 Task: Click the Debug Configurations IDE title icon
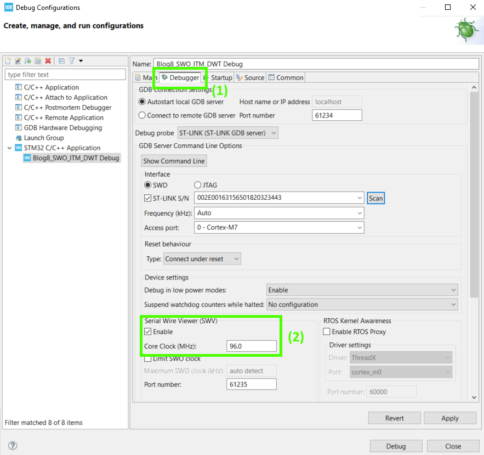click(9, 7)
